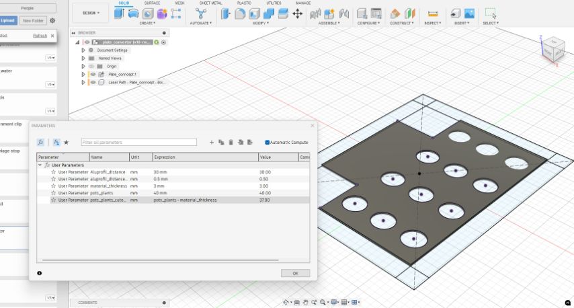Viewport: 574px width, 308px height.
Task: Switch to the MANAGE tab
Action: point(303,3)
